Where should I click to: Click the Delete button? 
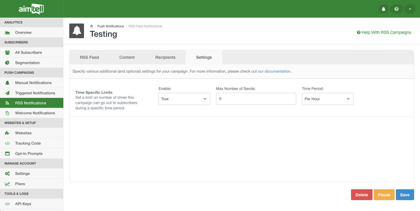pos(362,195)
